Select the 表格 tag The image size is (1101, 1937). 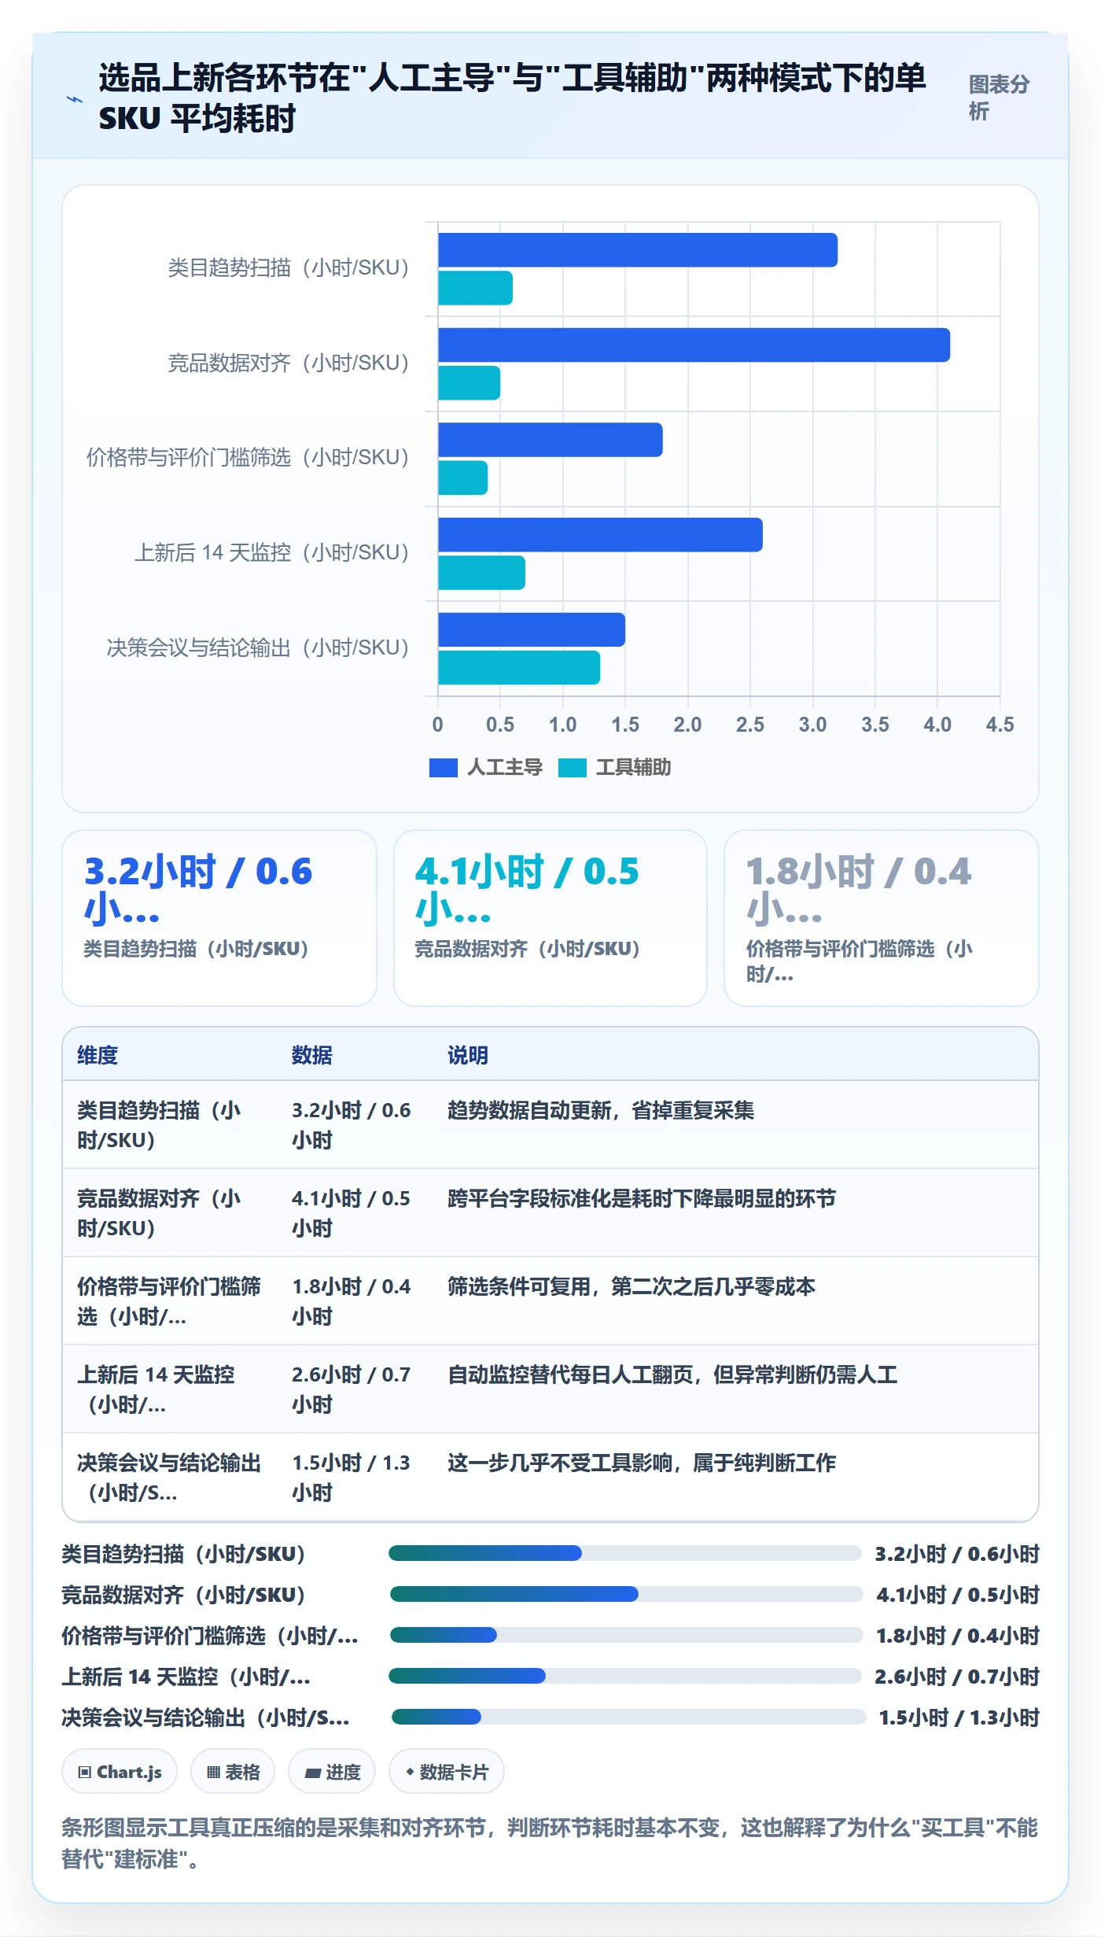[233, 1772]
